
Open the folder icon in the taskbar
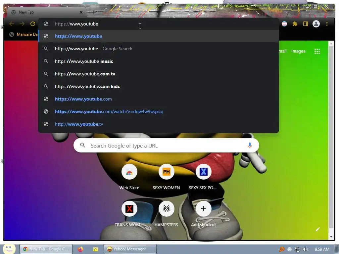click(95, 249)
